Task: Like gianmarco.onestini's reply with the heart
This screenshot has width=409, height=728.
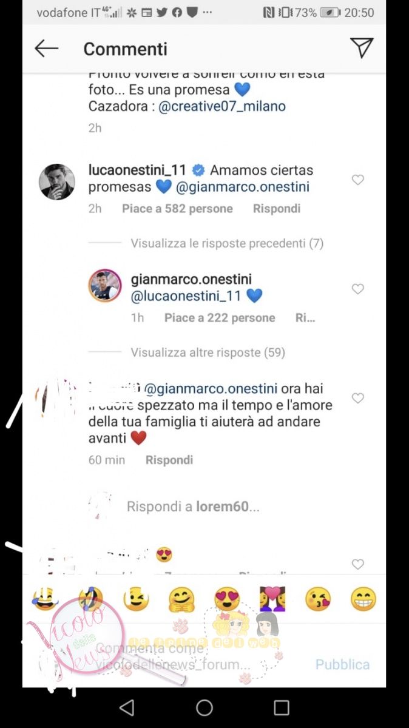Action: tap(358, 289)
